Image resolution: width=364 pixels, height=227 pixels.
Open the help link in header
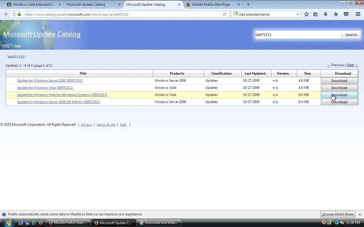tap(18, 46)
